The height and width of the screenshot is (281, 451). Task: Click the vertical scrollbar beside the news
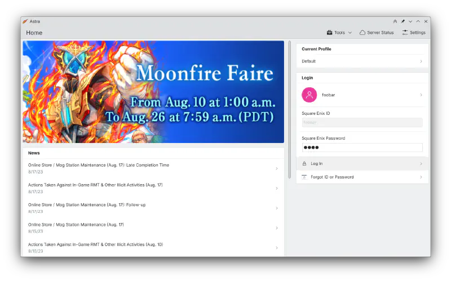[x=289, y=109]
